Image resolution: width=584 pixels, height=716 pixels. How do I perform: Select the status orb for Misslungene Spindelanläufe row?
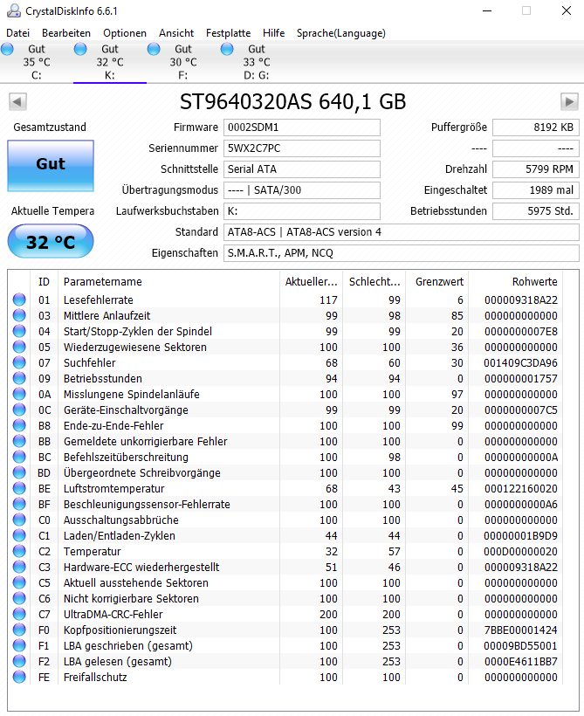pyautogui.click(x=19, y=394)
